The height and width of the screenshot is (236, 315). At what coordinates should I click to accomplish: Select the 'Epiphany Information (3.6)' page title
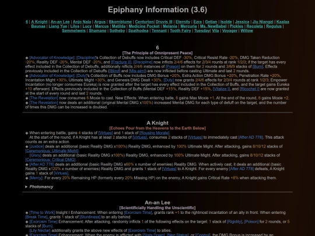tap(157, 10)
